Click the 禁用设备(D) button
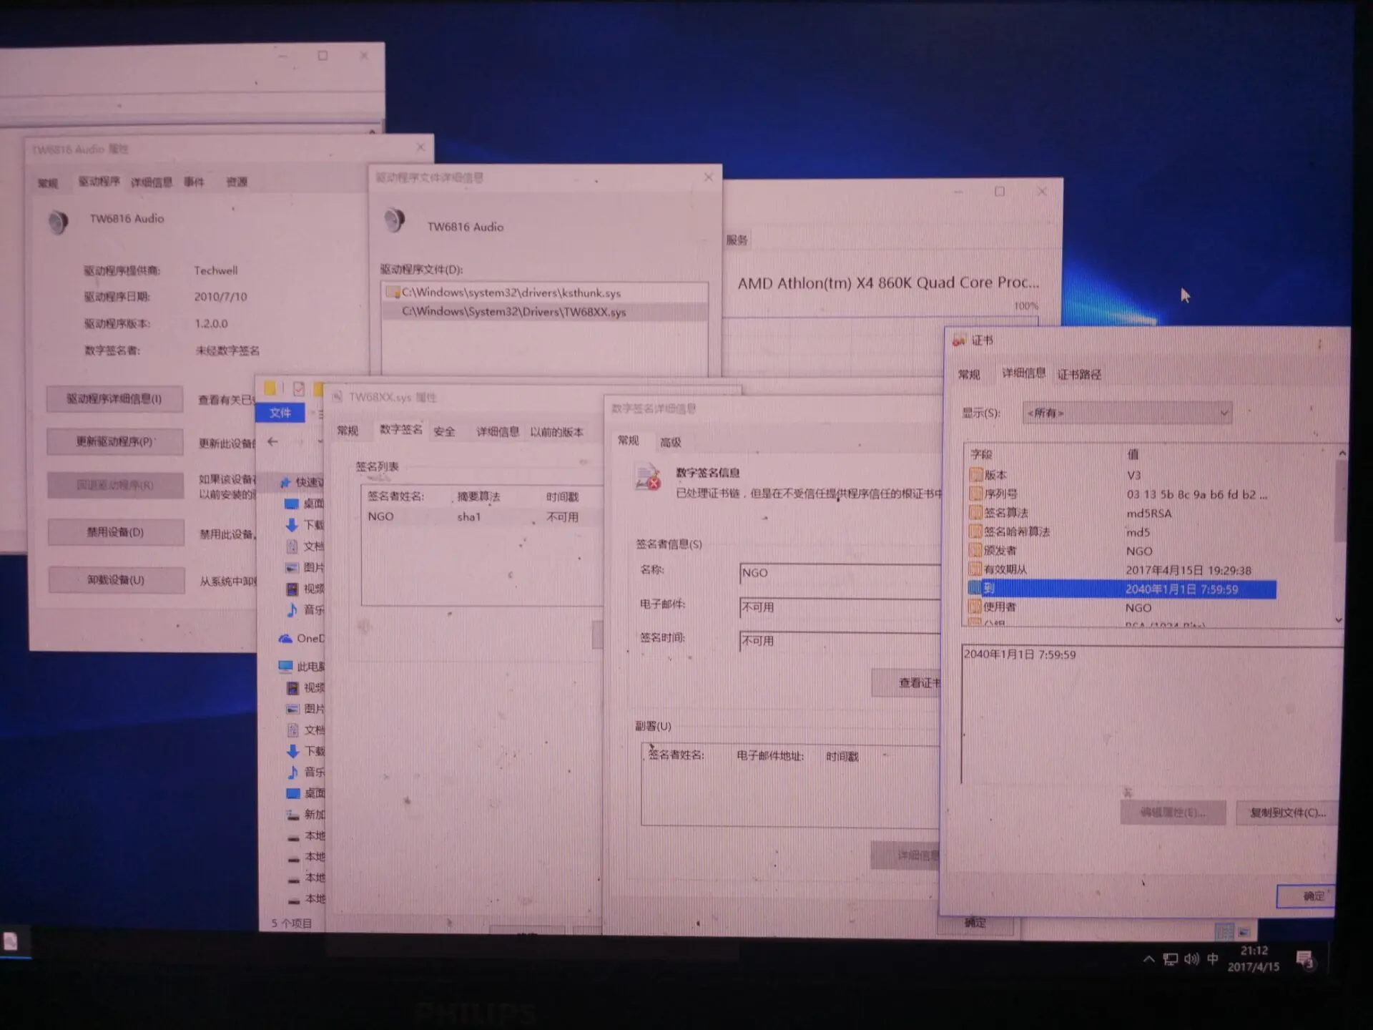 [x=116, y=532]
